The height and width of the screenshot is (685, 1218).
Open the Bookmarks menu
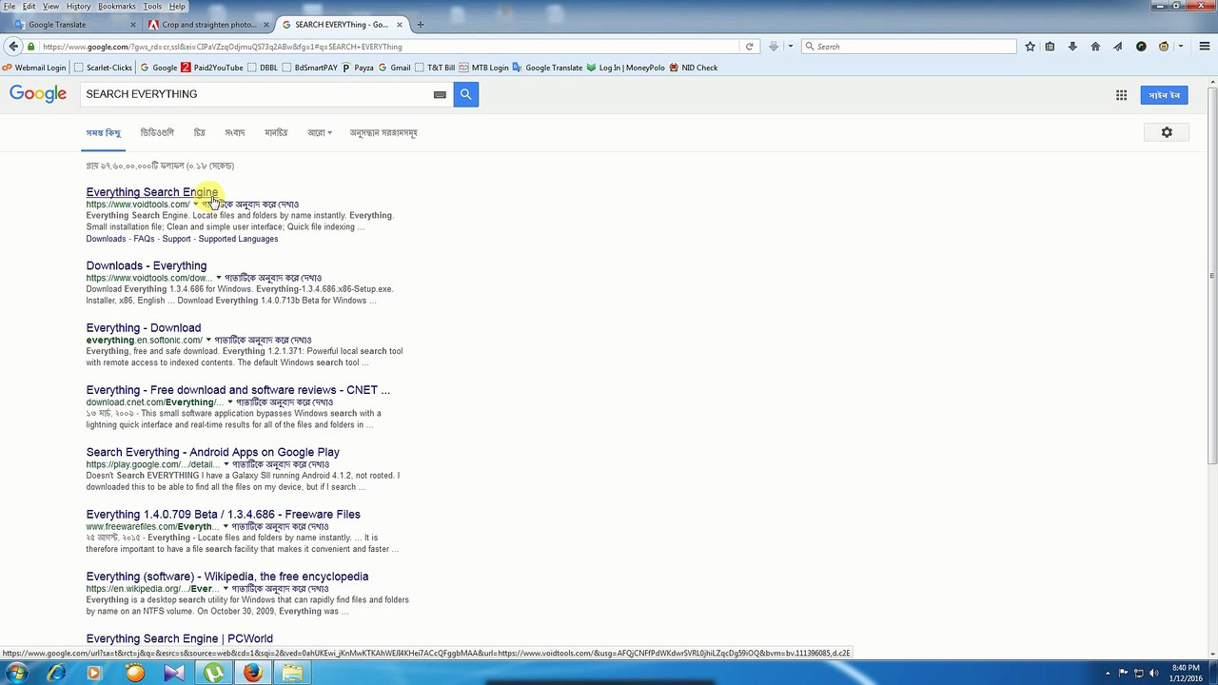coord(117,7)
